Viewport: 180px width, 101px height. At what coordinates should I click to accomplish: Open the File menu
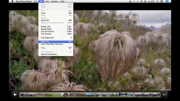tap(36, 1)
